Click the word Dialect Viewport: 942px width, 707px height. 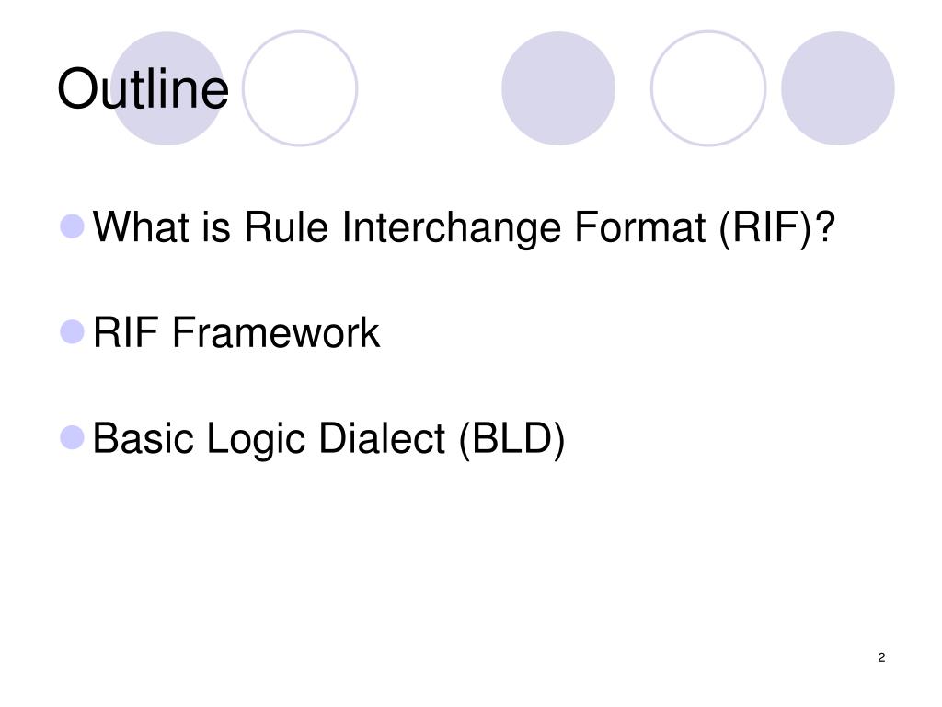[x=382, y=437]
